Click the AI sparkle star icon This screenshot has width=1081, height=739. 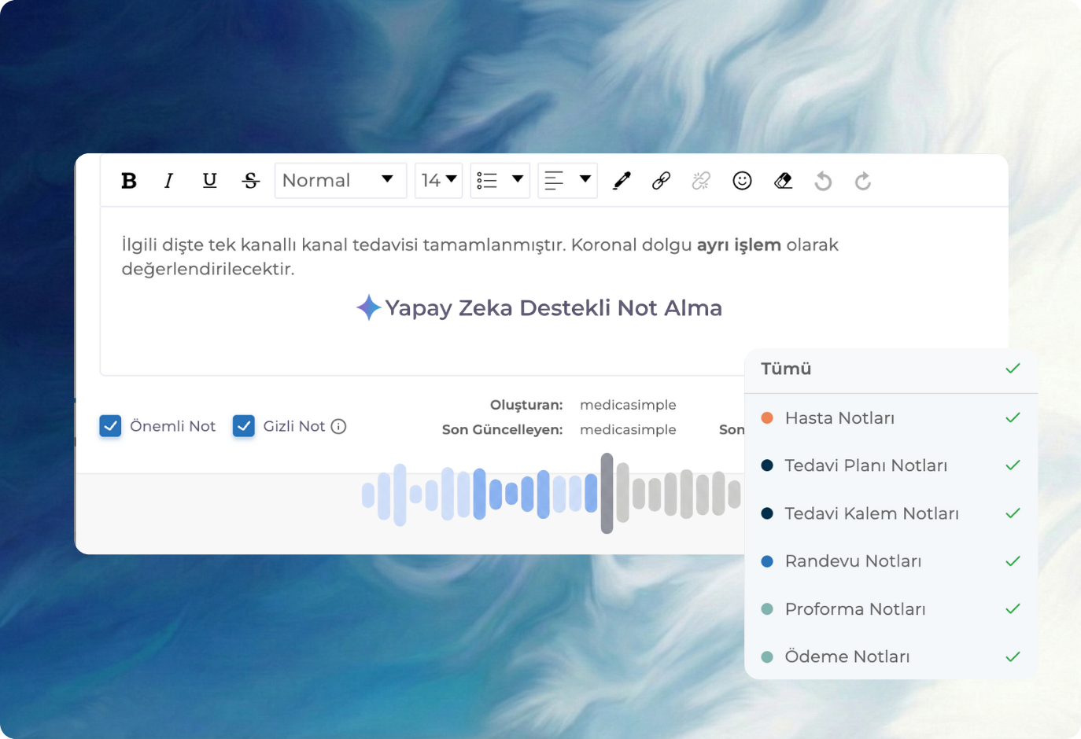point(368,307)
